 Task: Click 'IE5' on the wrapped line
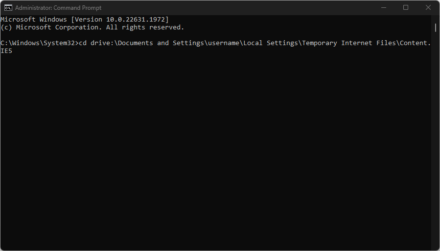[6, 51]
